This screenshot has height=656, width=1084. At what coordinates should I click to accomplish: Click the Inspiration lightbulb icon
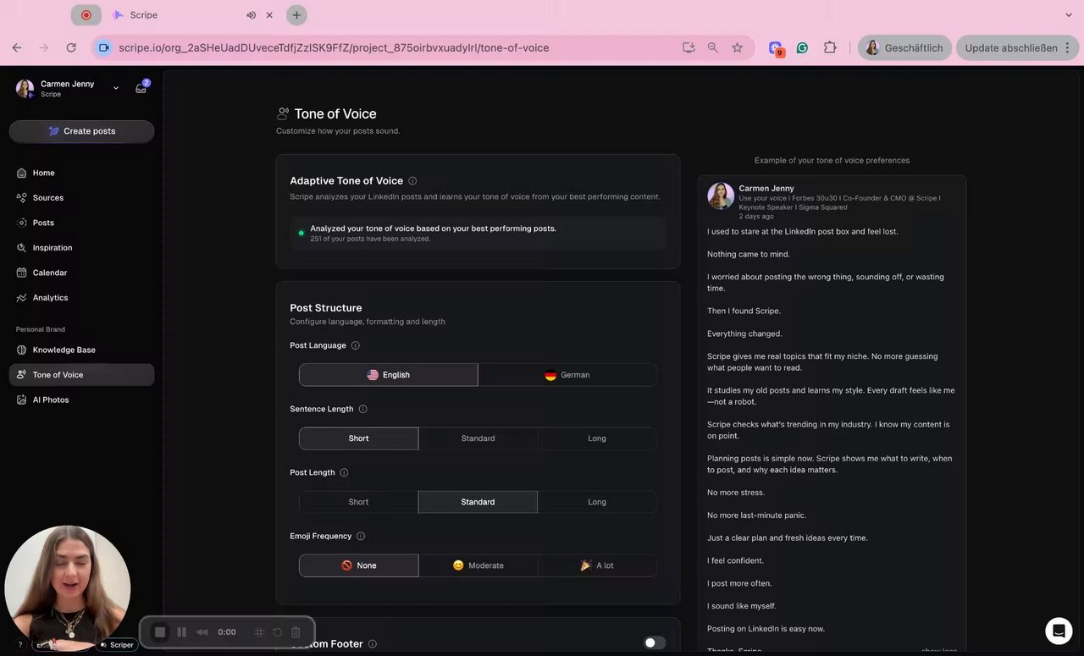click(21, 248)
